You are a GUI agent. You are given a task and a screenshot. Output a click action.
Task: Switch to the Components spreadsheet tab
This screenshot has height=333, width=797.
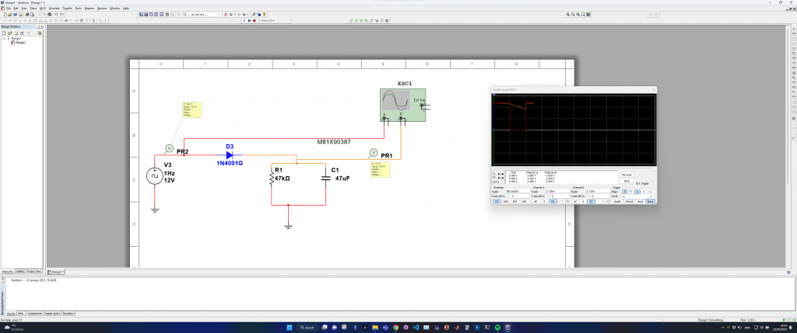[x=34, y=314]
